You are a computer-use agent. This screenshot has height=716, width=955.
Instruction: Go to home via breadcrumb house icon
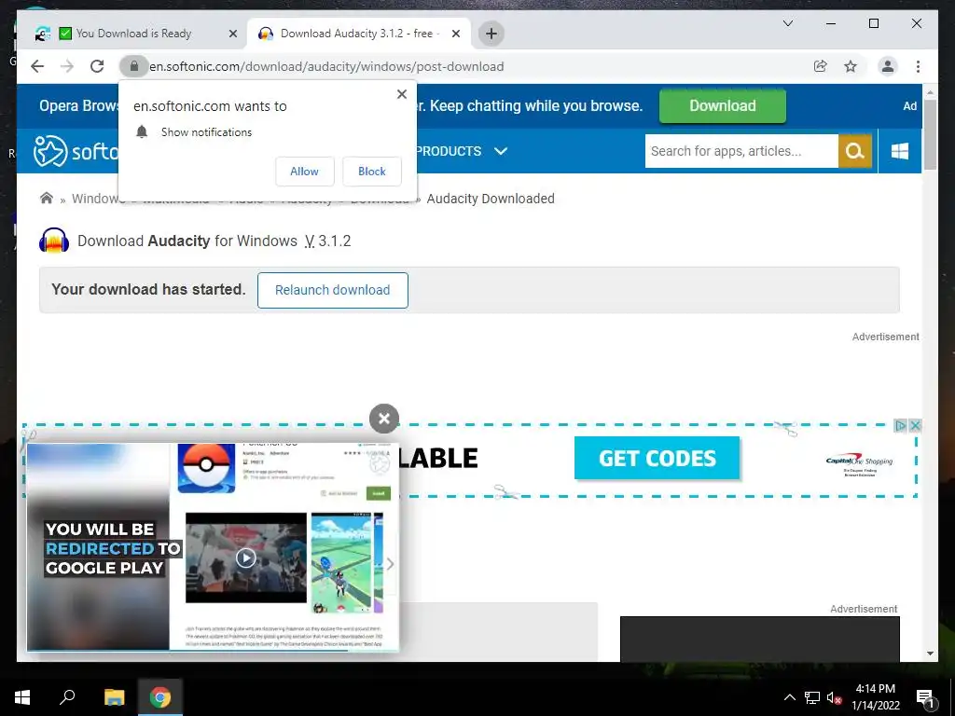47,198
